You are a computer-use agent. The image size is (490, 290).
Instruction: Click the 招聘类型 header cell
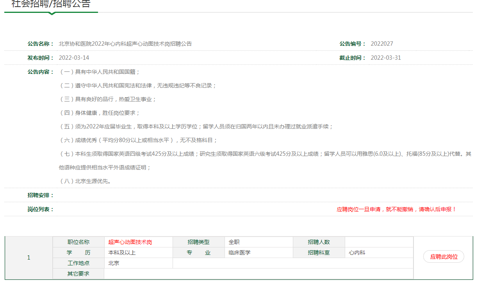click(199, 242)
